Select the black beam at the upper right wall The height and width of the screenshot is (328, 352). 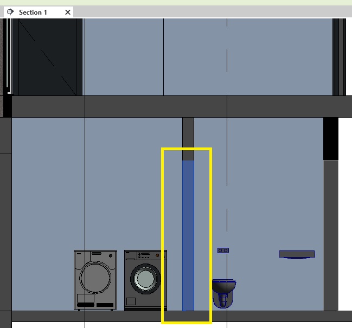tap(330, 138)
